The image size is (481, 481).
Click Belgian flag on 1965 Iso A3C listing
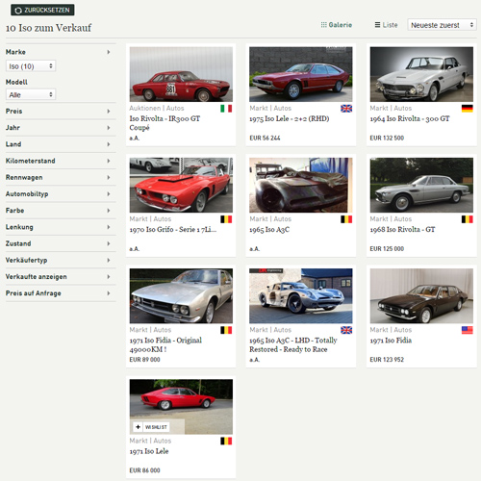click(346, 219)
